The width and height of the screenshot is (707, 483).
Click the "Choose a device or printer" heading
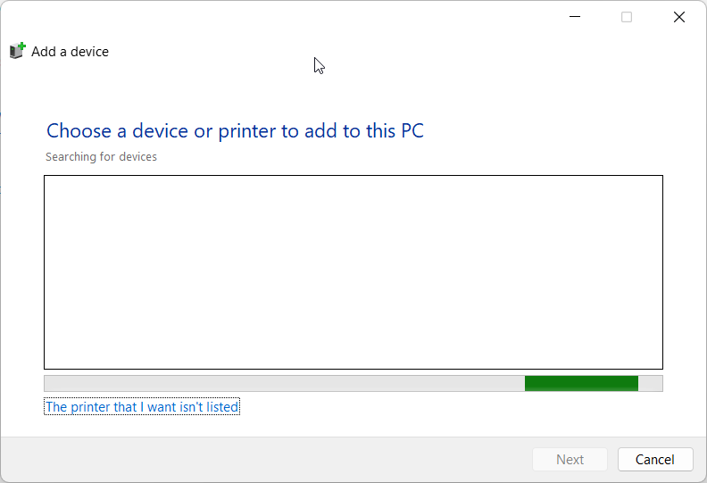pyautogui.click(x=235, y=131)
